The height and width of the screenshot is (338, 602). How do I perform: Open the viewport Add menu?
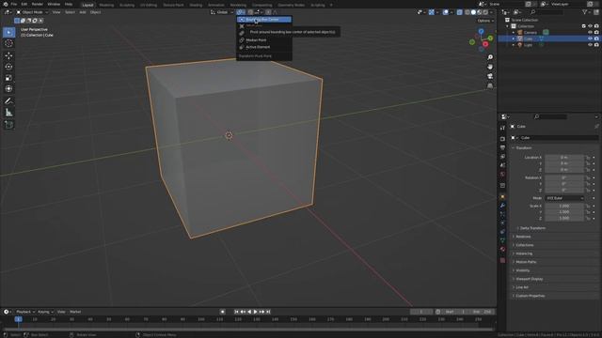click(x=83, y=12)
